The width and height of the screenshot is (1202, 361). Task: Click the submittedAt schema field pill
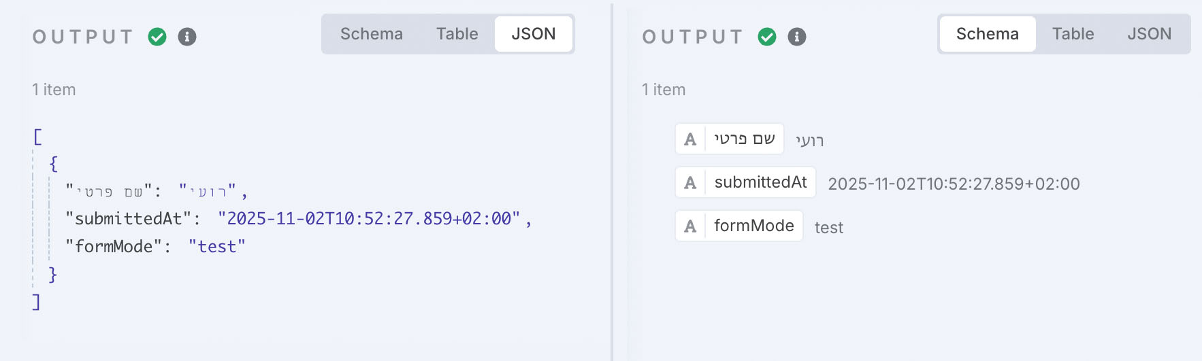coord(760,183)
